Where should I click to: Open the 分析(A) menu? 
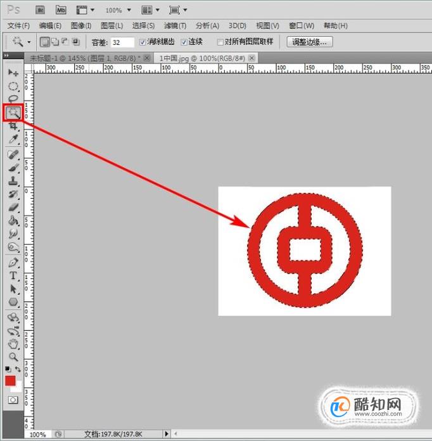click(207, 25)
